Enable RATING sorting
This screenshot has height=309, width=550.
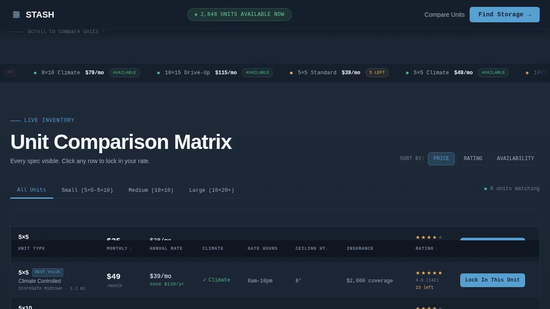[473, 158]
